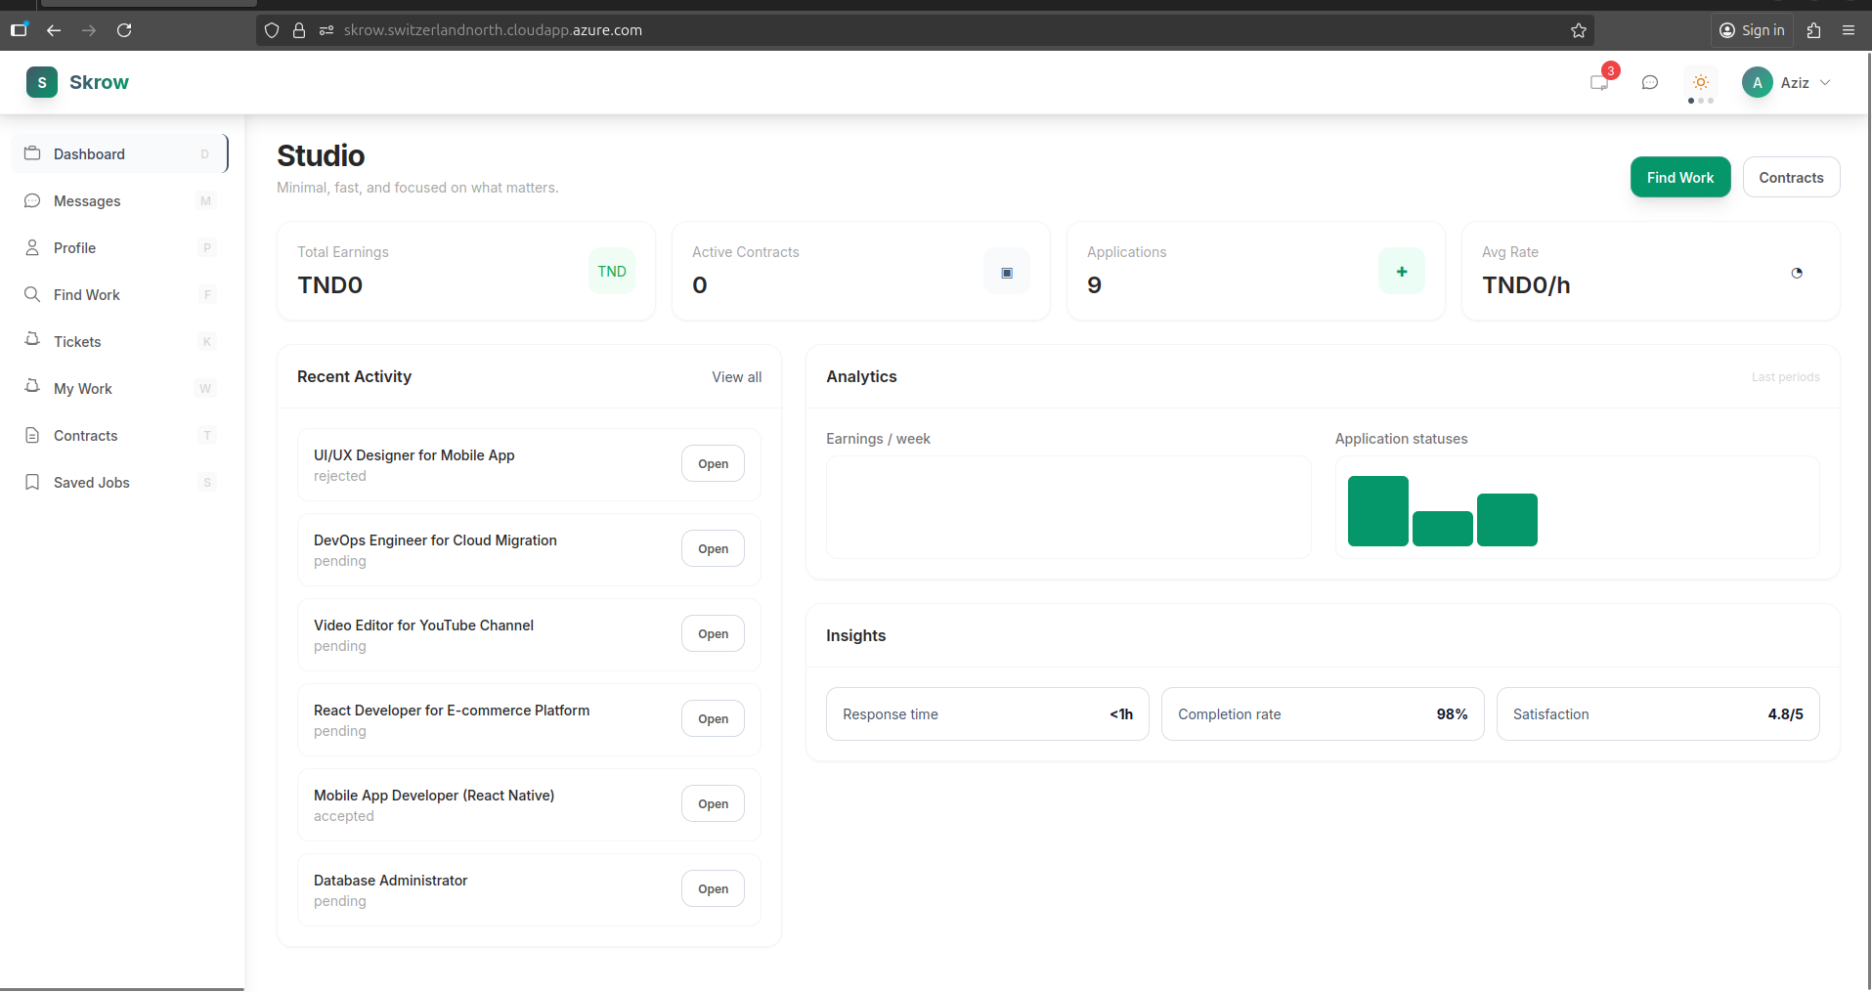This screenshot has height=992, width=1872.
Task: Open Tickets from the sidebar bell icon
Action: point(32,341)
